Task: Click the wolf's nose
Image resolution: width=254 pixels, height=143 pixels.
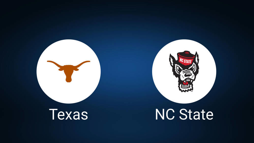Action: [x=188, y=75]
